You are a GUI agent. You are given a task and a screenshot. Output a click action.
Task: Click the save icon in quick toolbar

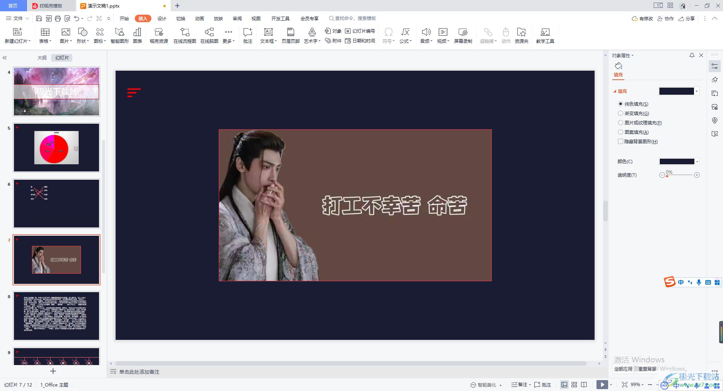[x=39, y=18]
